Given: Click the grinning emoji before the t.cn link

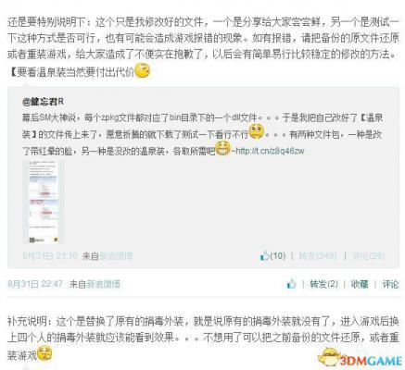Looking at the screenshot, I should (x=222, y=148).
